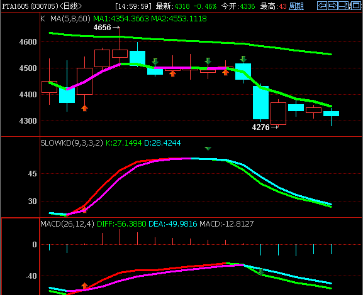Click the large cyan candle near 4300

pyautogui.click(x=260, y=102)
